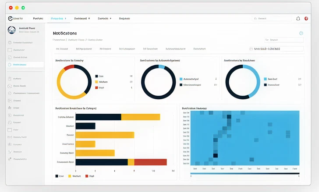Click the highlighted sidebar item's circle icon
Screen dimensions: 319x192
[x=10, y=65]
